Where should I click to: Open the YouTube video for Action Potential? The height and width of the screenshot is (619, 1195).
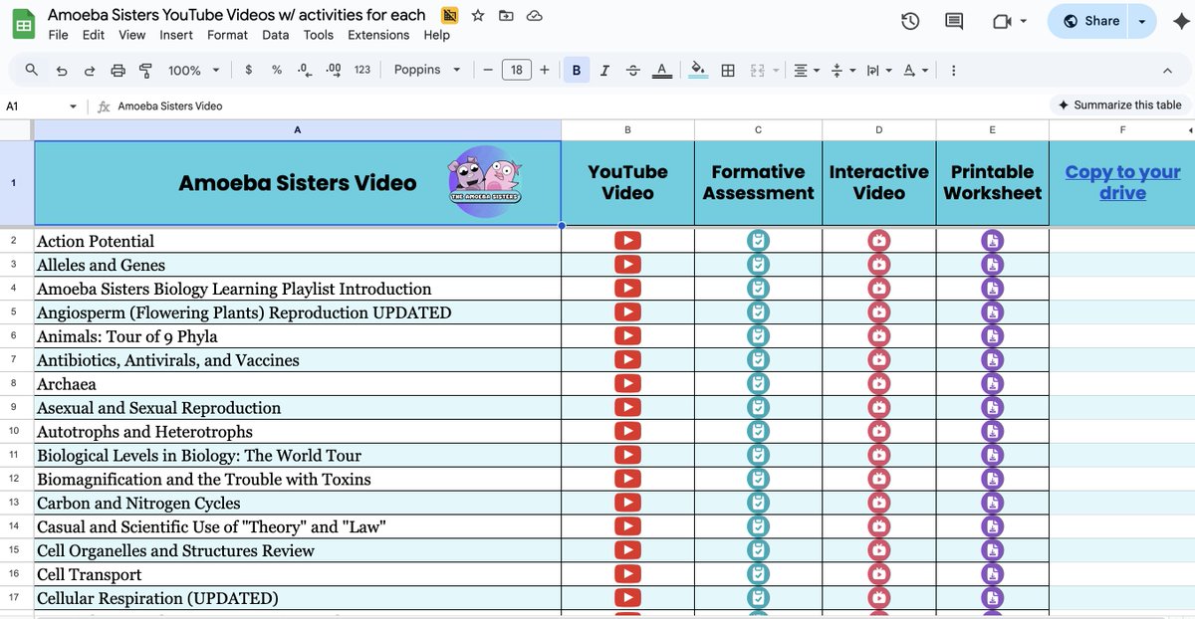[x=627, y=240]
